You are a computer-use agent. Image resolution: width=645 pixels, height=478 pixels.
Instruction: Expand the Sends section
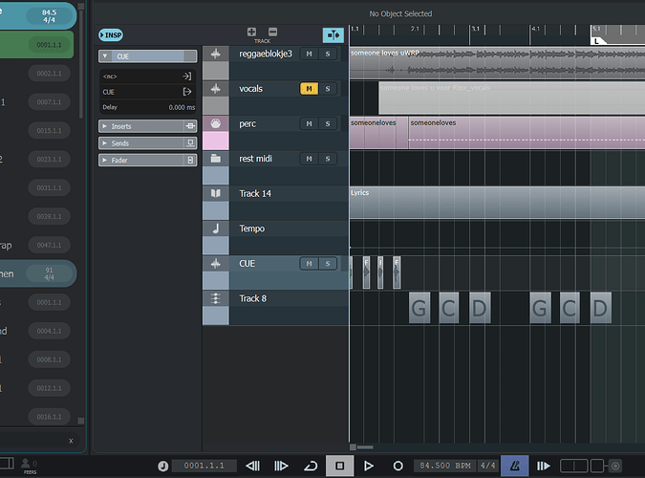104,143
